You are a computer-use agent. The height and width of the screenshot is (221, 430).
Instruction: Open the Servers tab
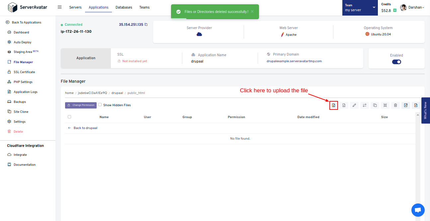(x=75, y=7)
